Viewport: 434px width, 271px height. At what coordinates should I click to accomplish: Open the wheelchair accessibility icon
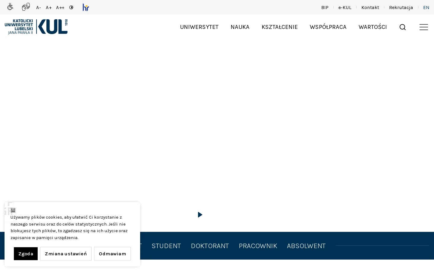(x=10, y=7)
